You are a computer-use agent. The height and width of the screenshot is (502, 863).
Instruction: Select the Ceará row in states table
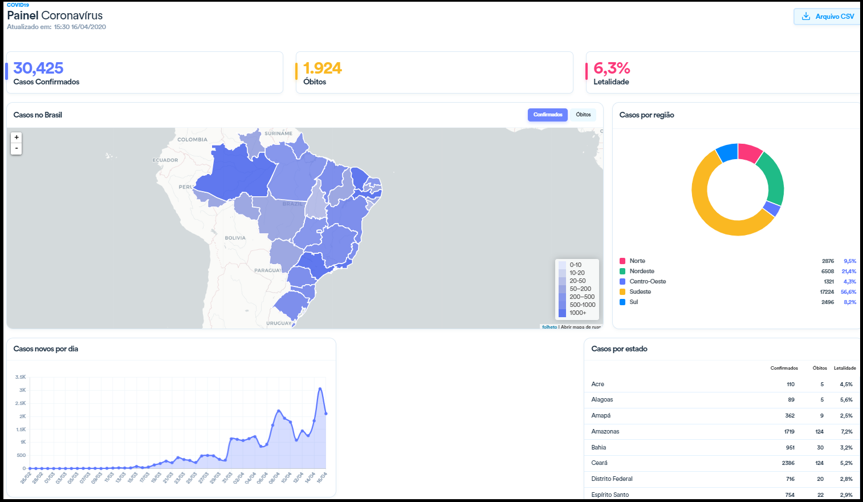721,463
